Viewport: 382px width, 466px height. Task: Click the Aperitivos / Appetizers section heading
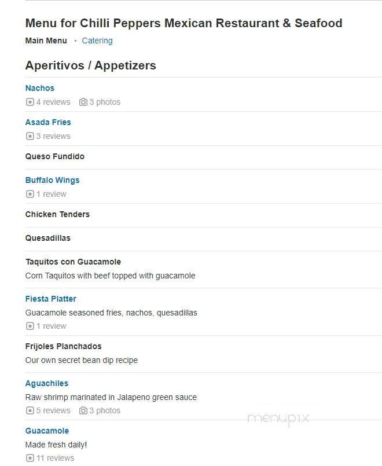click(x=90, y=65)
